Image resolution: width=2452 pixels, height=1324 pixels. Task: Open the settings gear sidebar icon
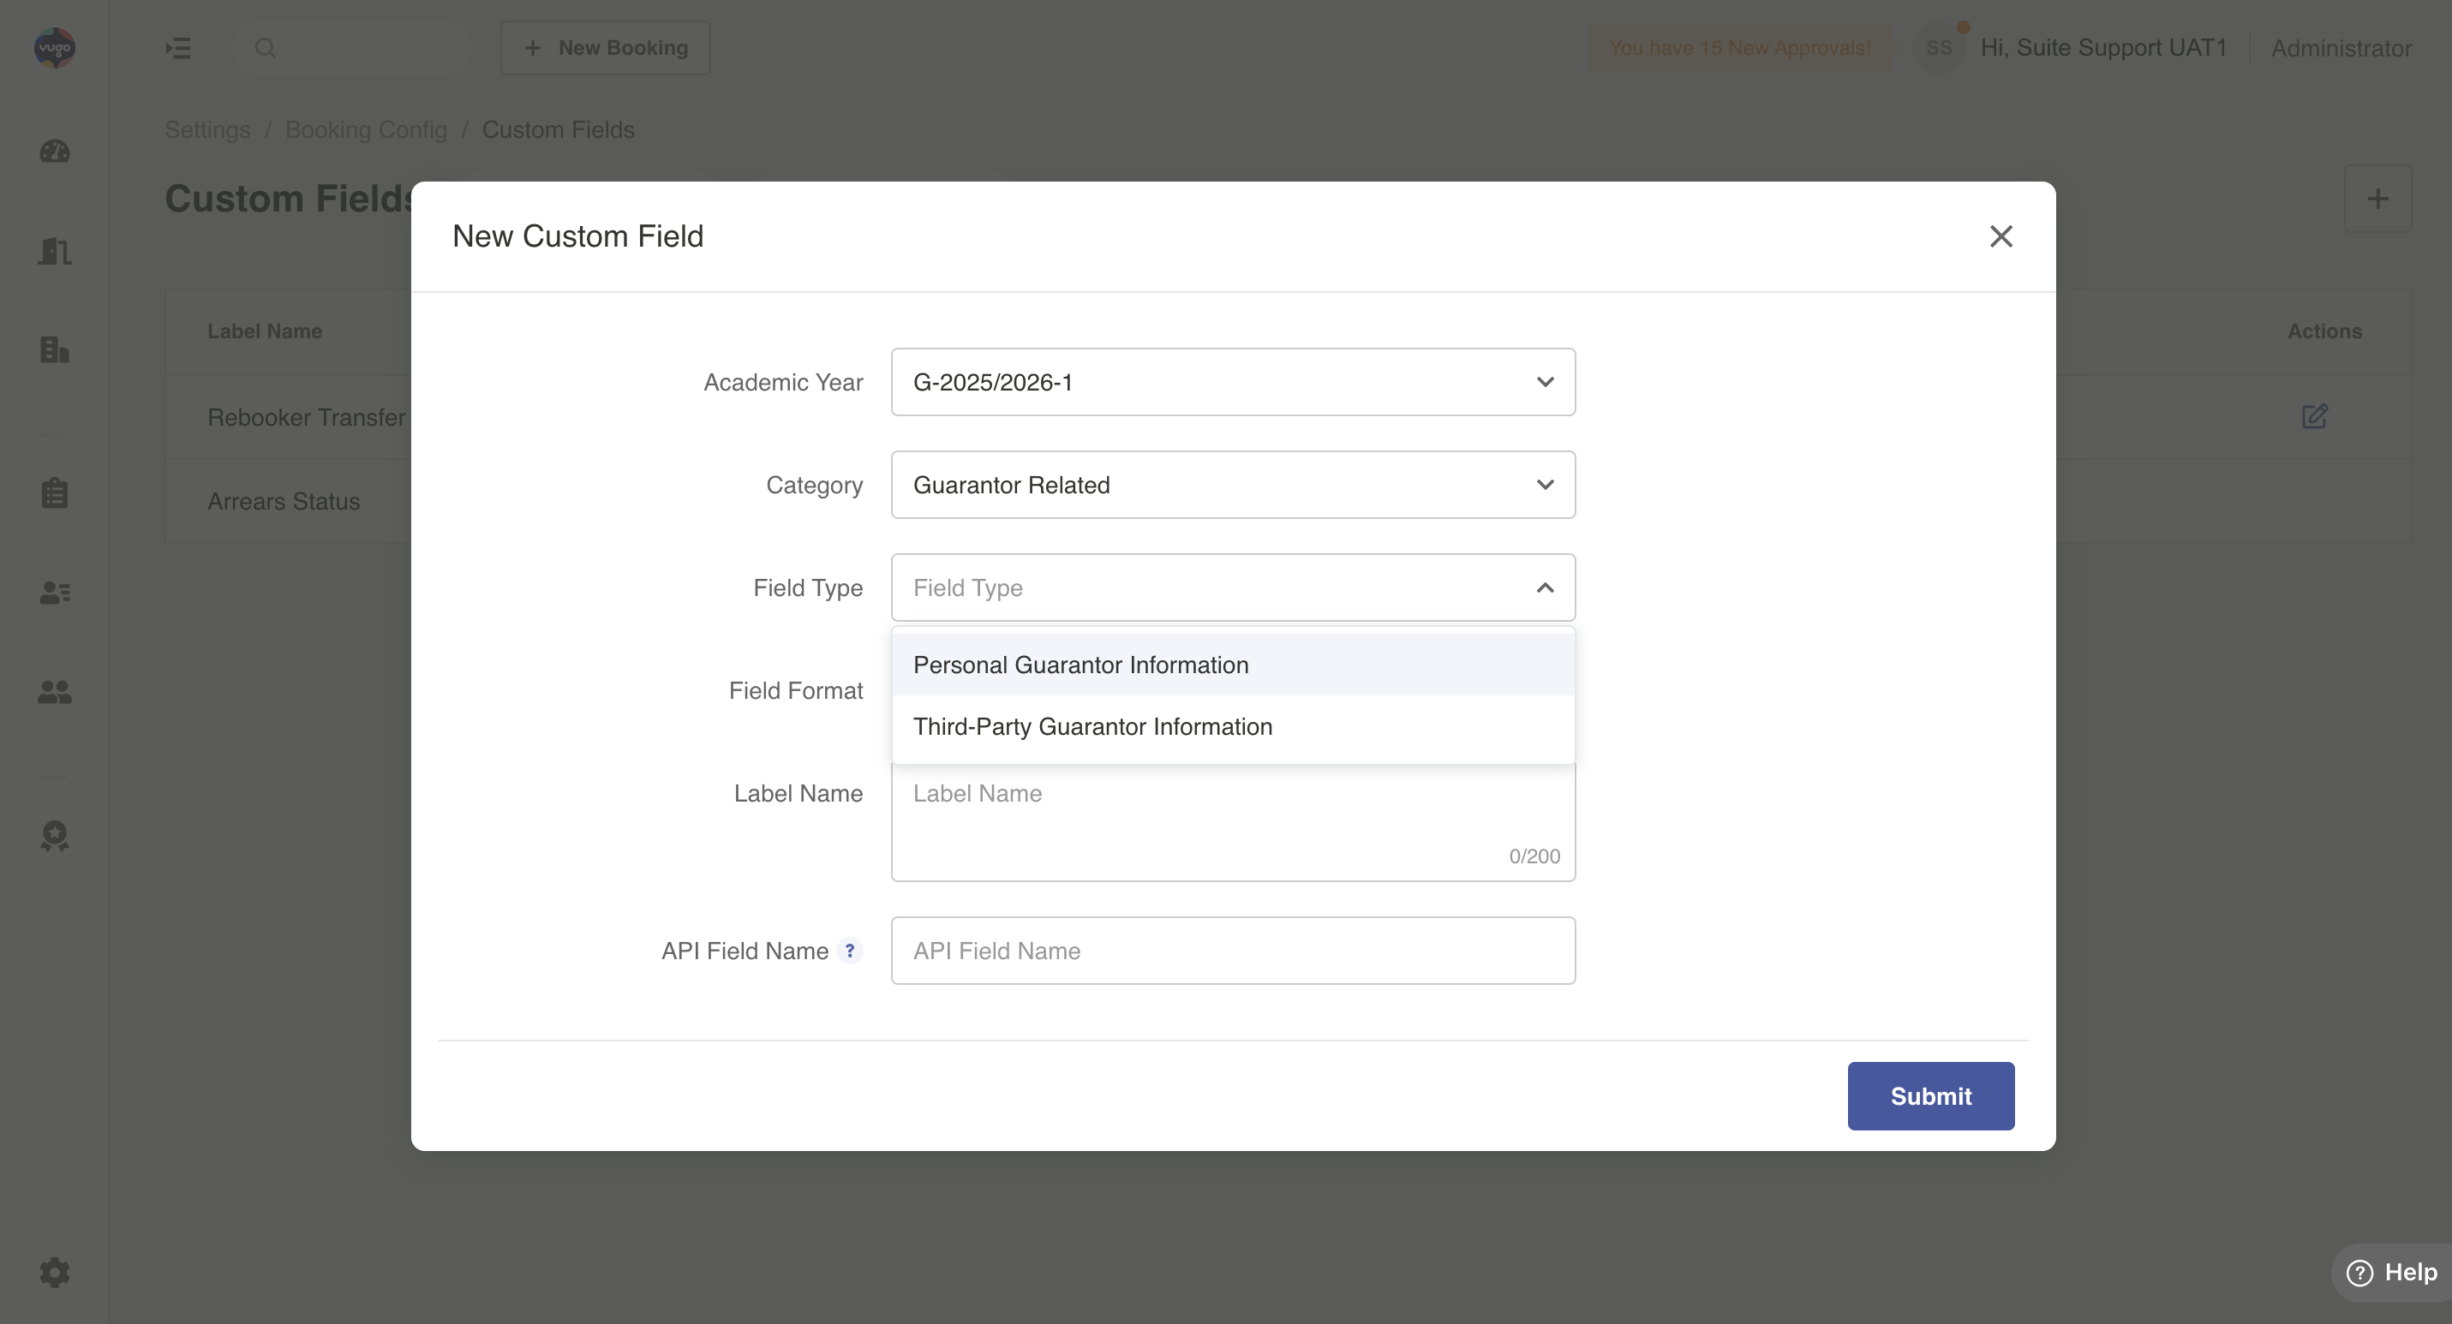(54, 1272)
